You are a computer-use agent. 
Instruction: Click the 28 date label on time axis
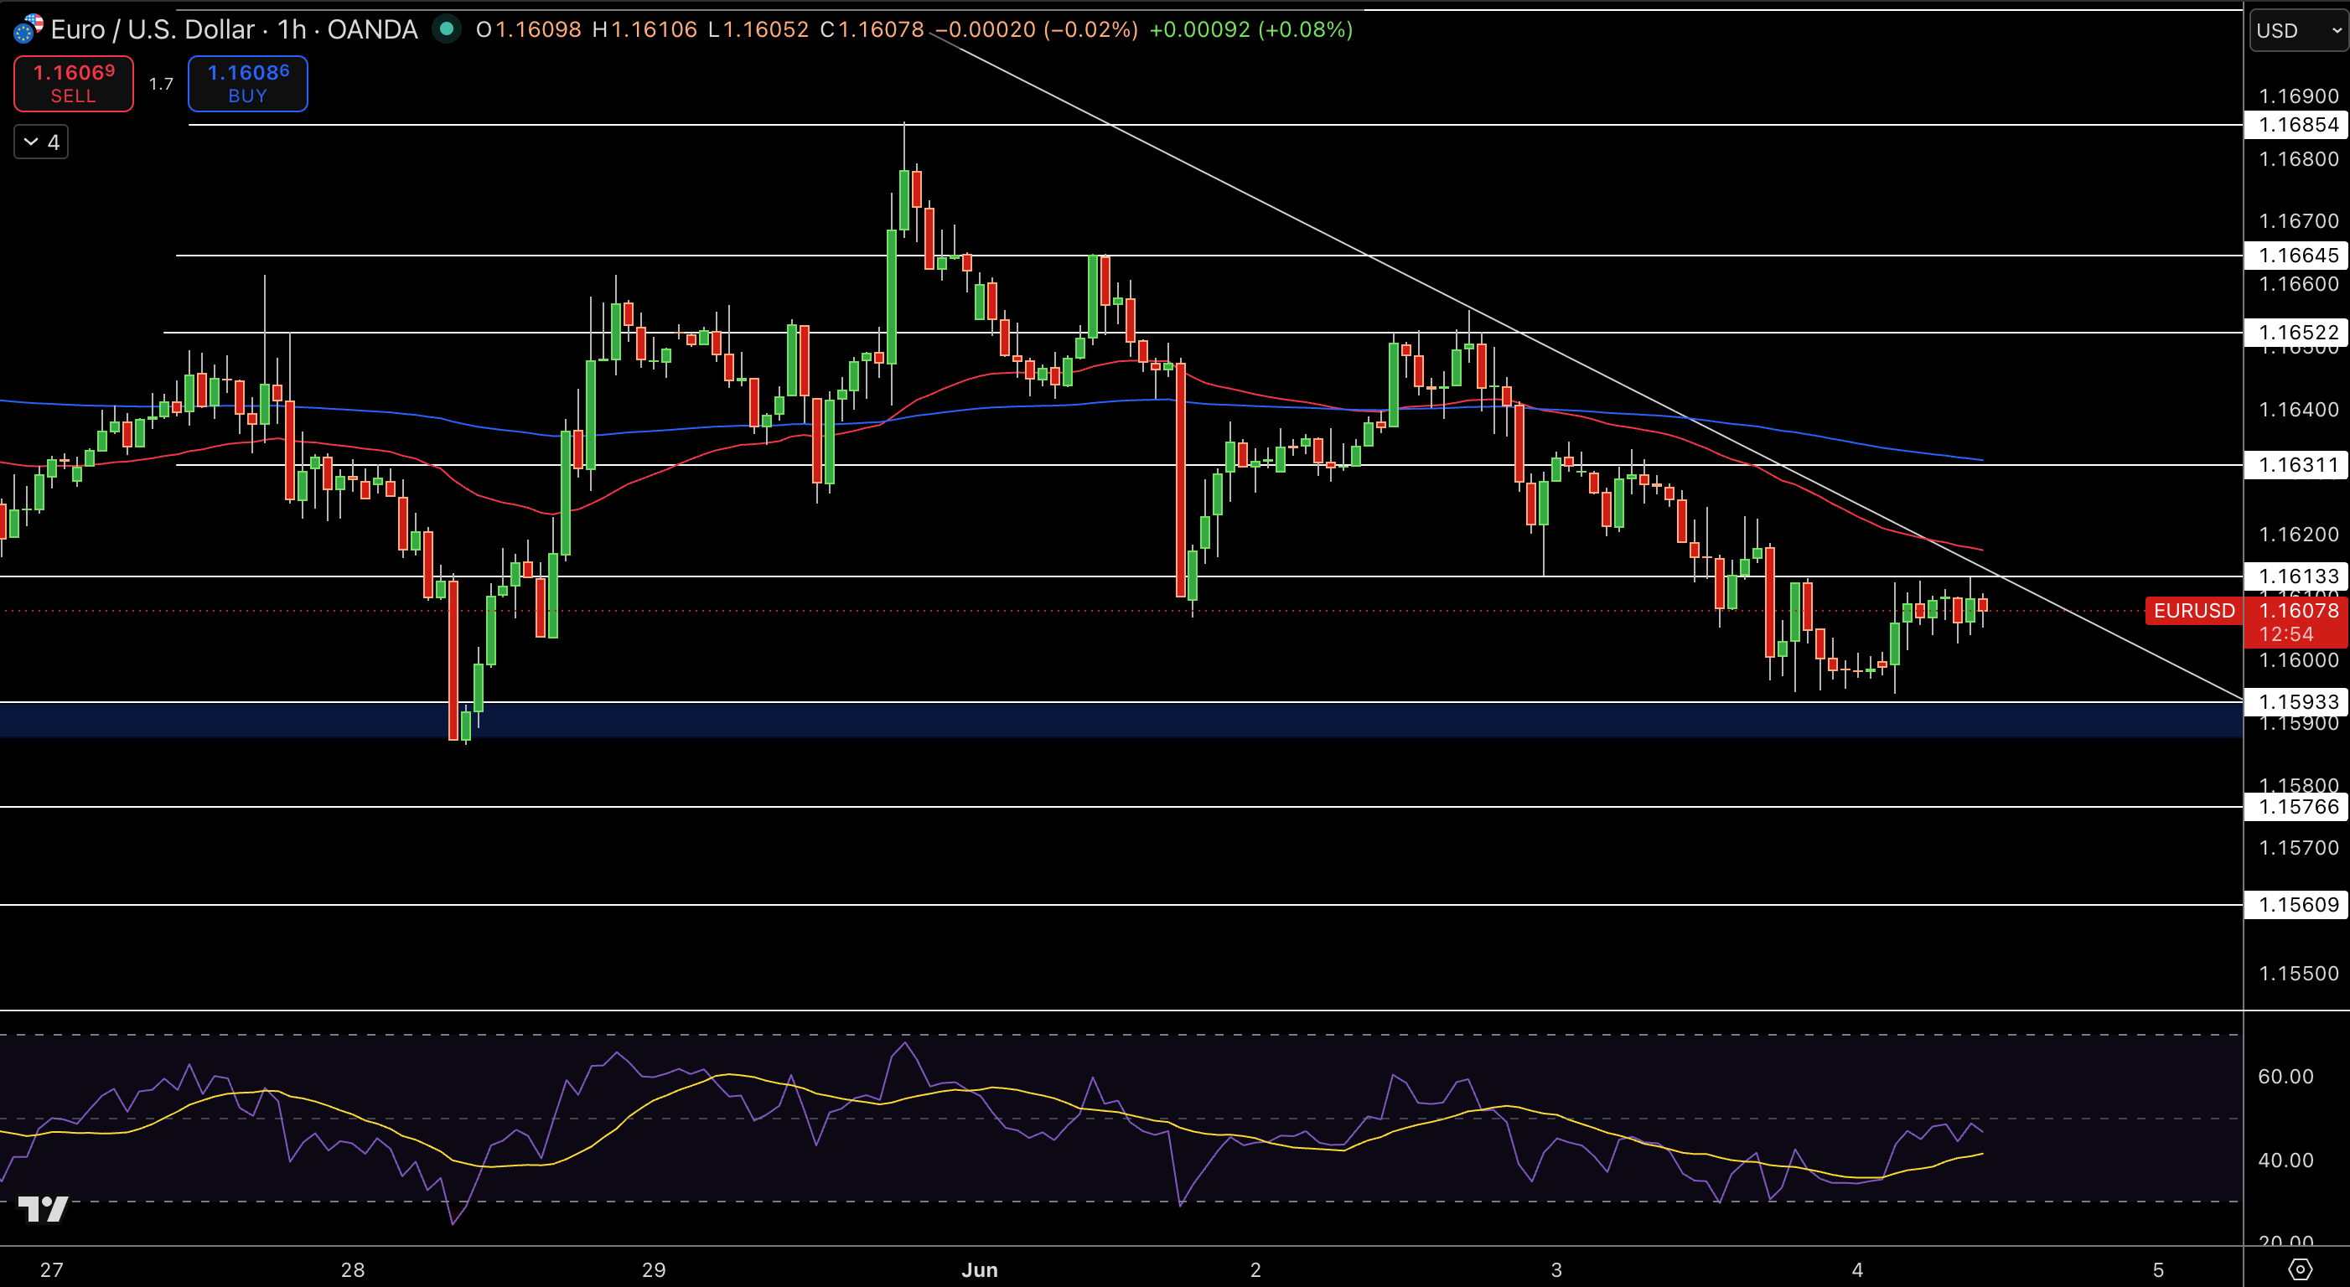pos(352,1269)
